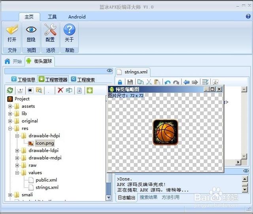This screenshot has height=214, width=253.
Task: Expand the assets folder
Action: [10, 107]
